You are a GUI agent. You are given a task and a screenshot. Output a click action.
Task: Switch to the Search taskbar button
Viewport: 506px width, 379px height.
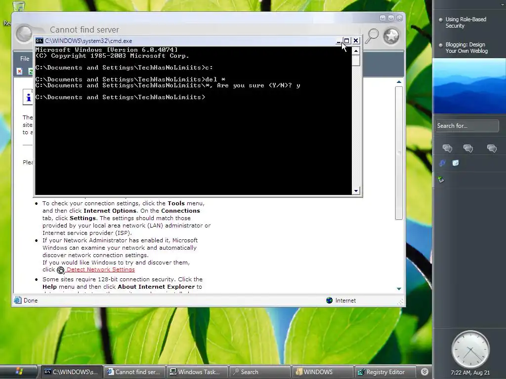click(260, 372)
